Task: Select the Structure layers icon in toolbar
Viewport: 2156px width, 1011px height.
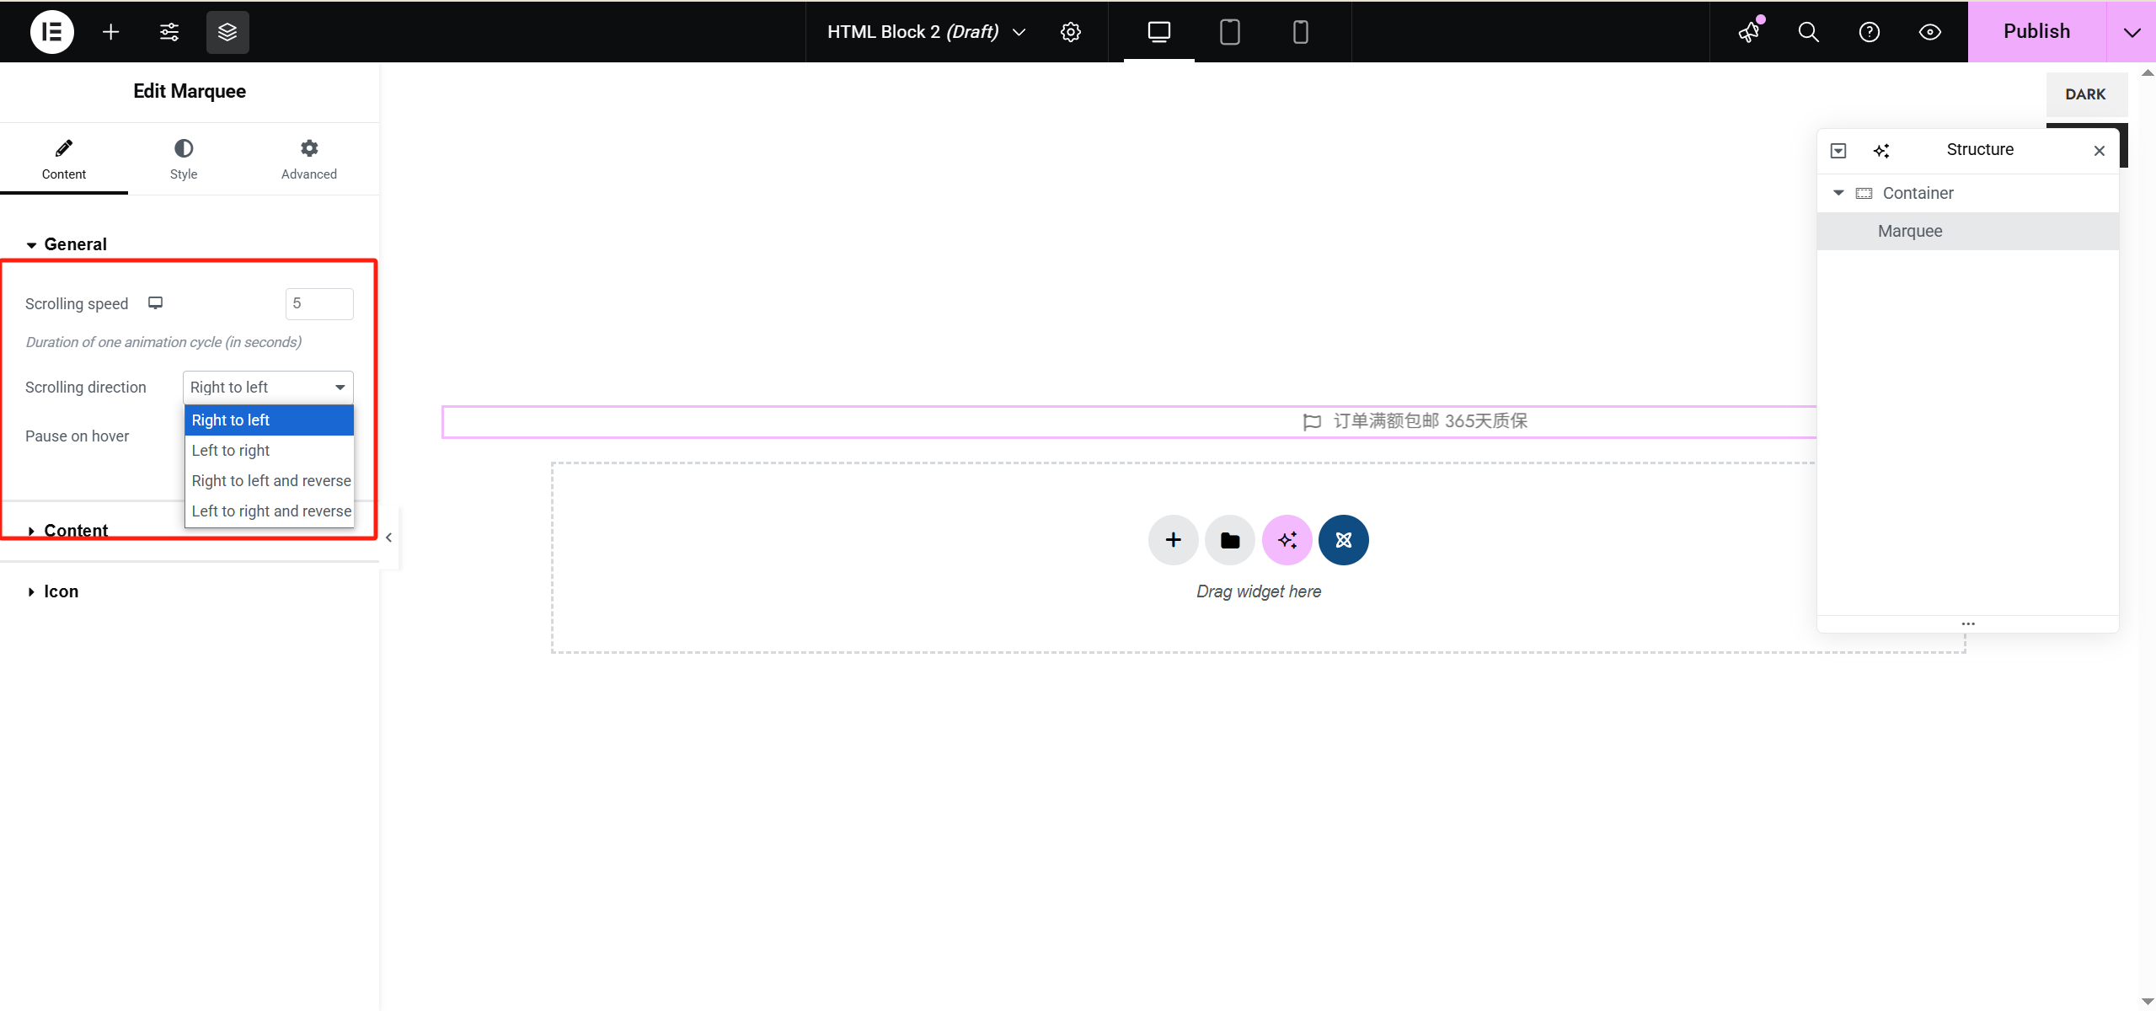Action: pyautogui.click(x=226, y=31)
